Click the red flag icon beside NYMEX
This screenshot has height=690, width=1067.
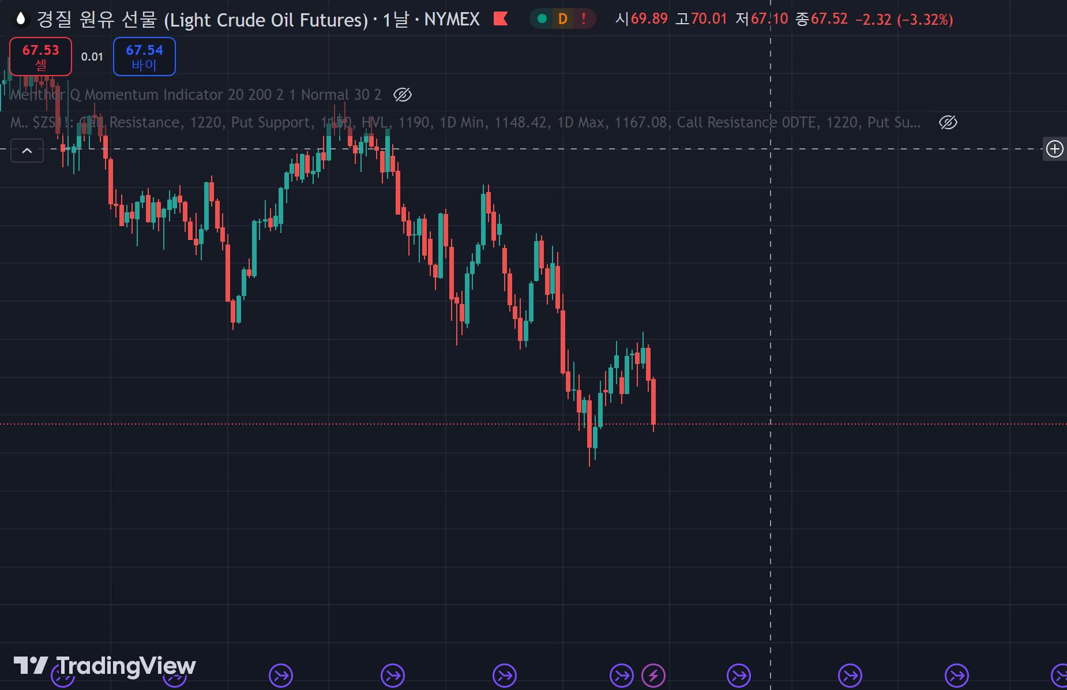(x=501, y=19)
